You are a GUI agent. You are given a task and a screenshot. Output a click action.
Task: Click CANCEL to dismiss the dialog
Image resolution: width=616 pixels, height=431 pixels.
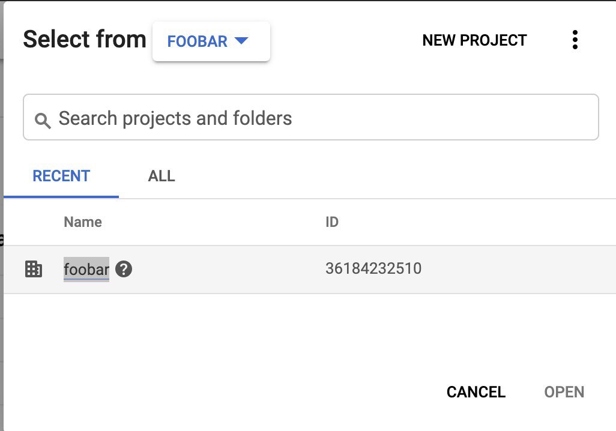[x=476, y=392]
